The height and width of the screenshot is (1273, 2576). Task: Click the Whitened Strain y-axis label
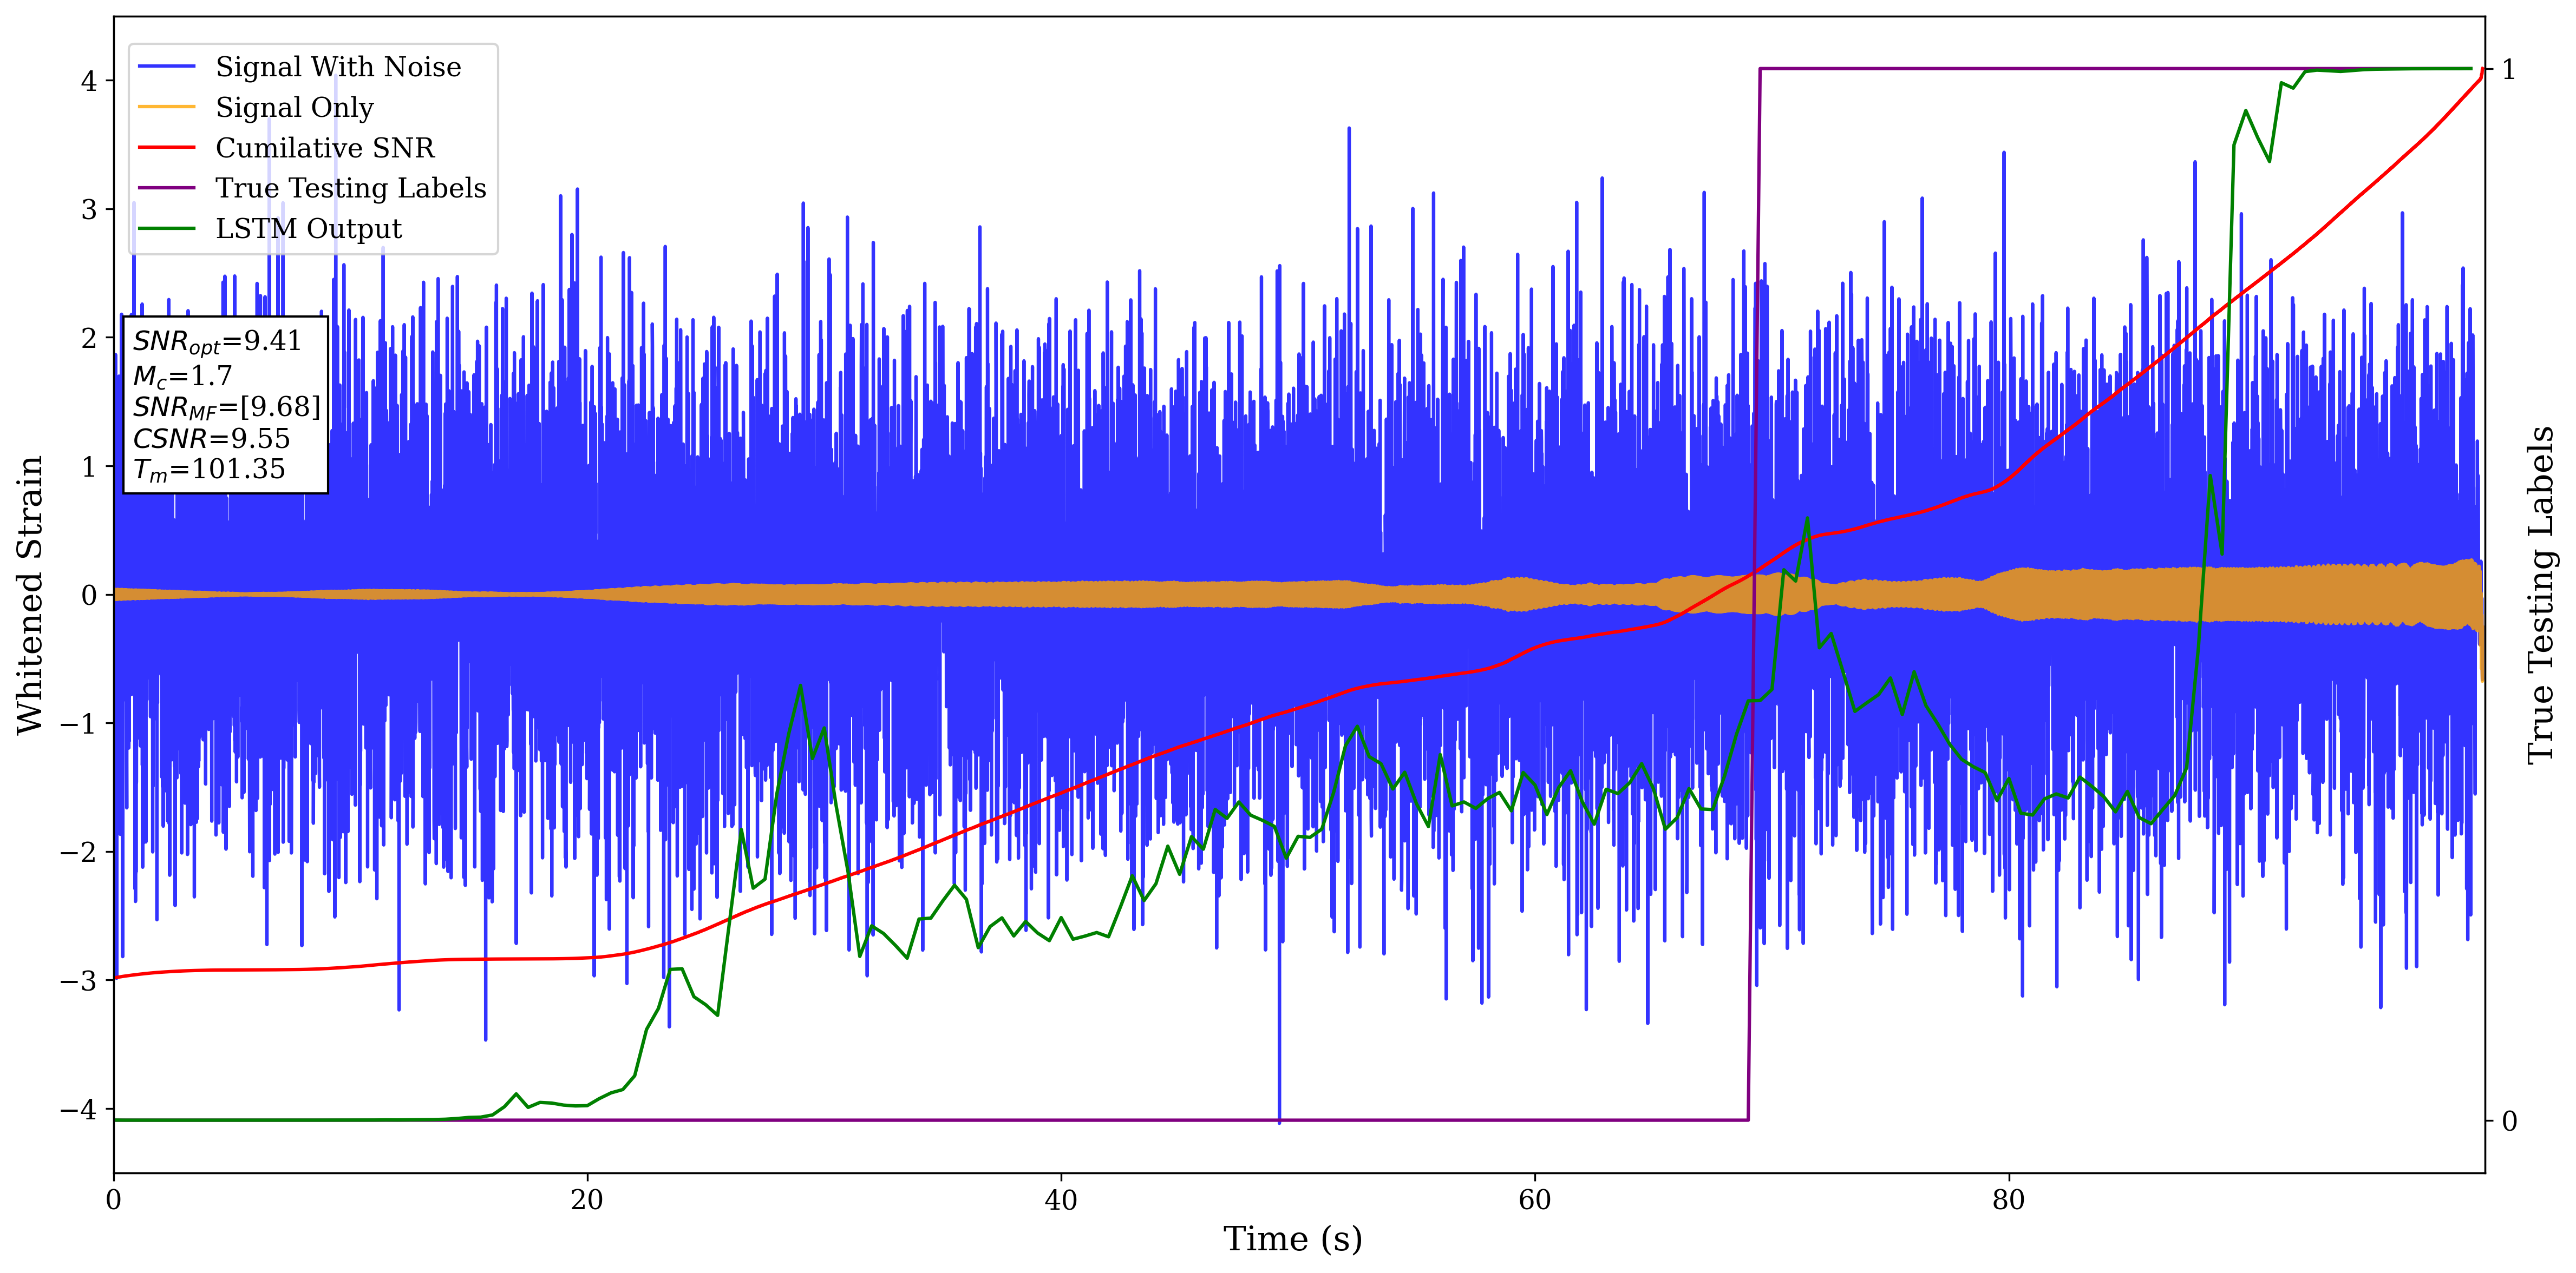click(30, 595)
